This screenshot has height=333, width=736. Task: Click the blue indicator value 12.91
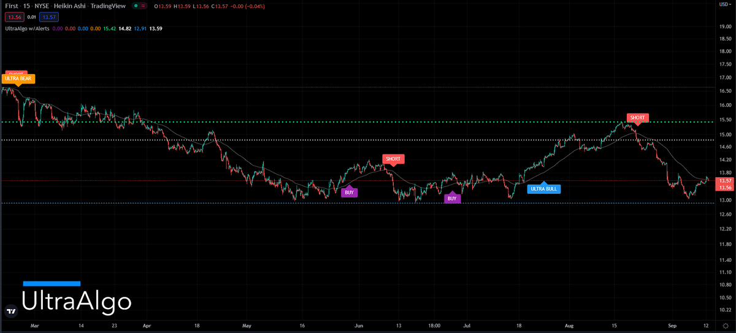(140, 28)
